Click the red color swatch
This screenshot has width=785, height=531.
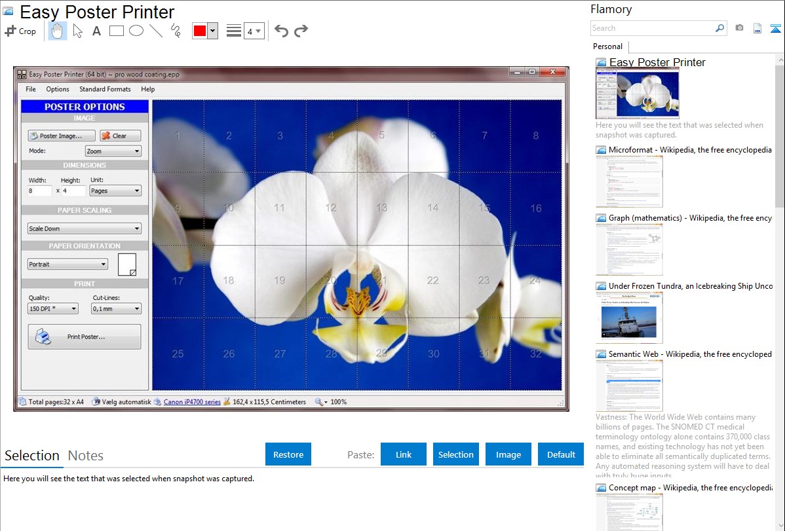coord(200,31)
